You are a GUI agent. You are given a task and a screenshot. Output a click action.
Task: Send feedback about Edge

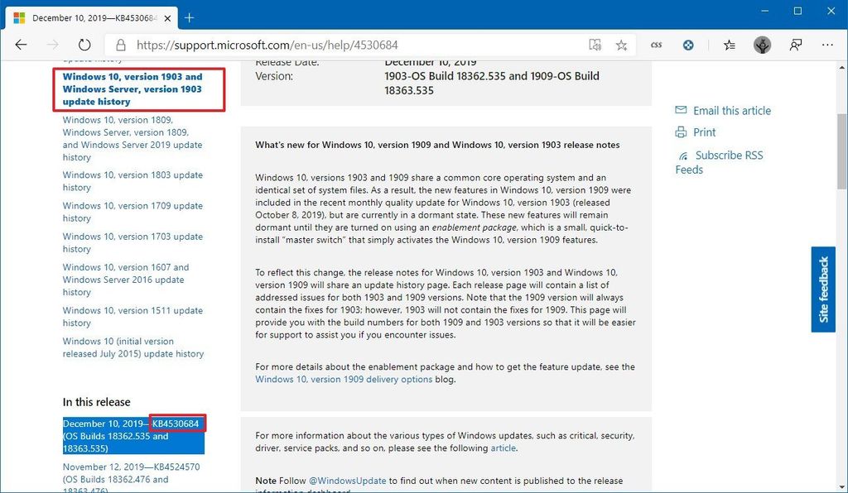794,45
